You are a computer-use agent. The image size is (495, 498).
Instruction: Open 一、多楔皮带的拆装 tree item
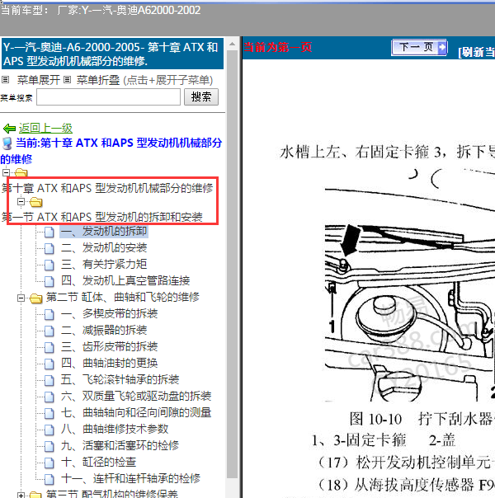(109, 314)
